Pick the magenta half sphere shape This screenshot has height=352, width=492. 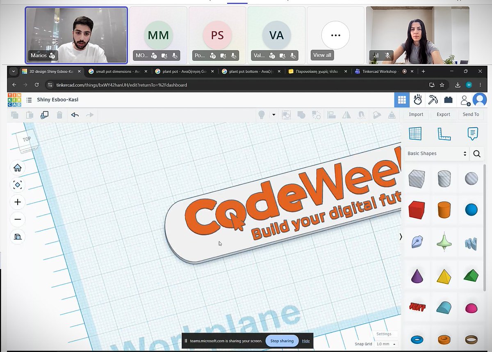(471, 308)
